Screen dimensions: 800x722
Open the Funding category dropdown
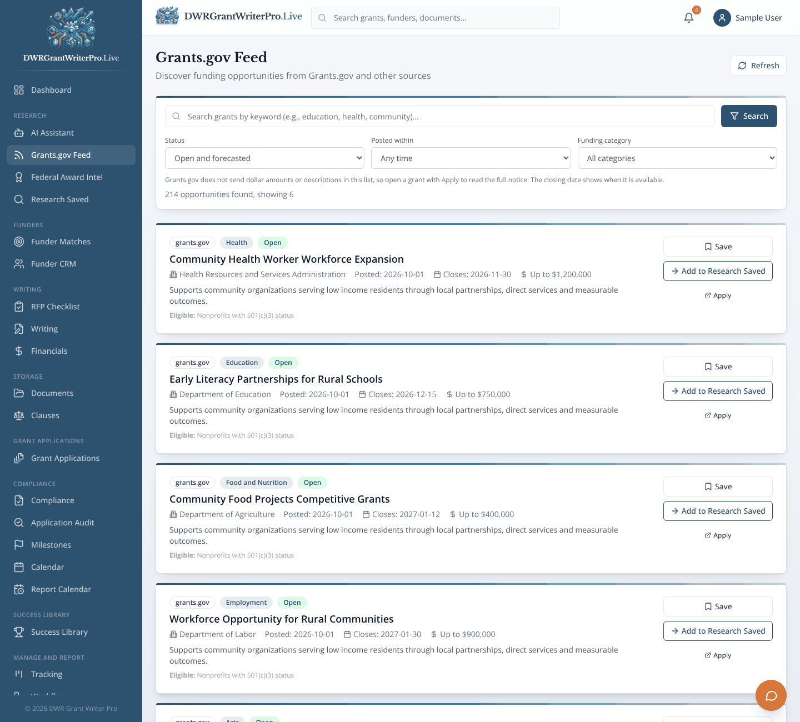(677, 158)
